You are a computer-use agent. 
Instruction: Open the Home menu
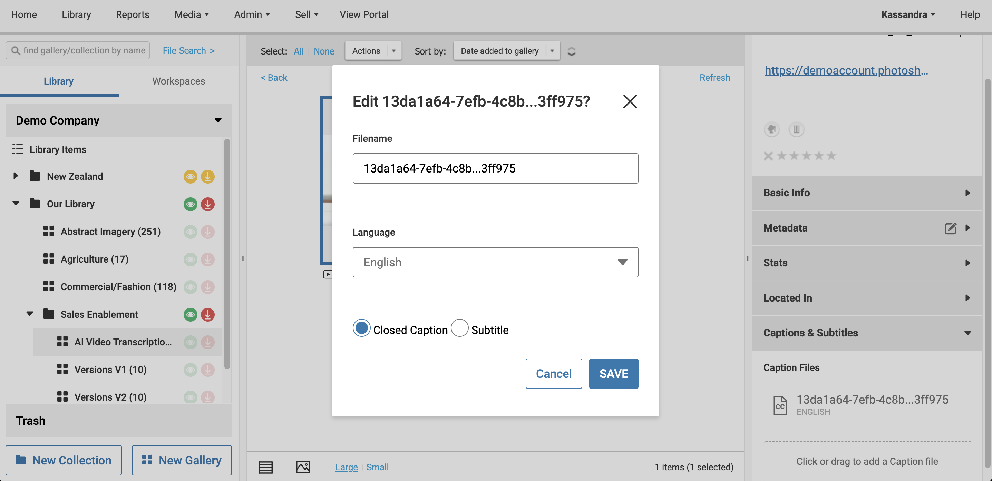tap(24, 14)
